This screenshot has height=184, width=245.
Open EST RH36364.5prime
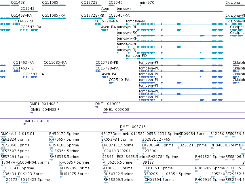[x=64, y=151]
